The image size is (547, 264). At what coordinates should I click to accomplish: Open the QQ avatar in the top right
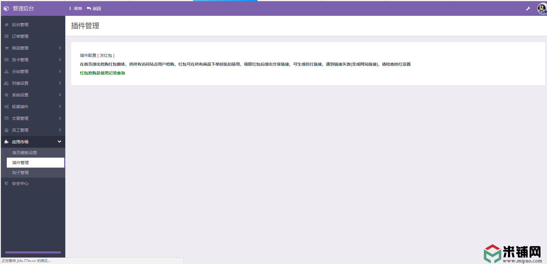coord(541,8)
